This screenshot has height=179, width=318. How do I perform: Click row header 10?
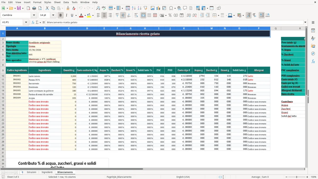click(x=3, y=76)
